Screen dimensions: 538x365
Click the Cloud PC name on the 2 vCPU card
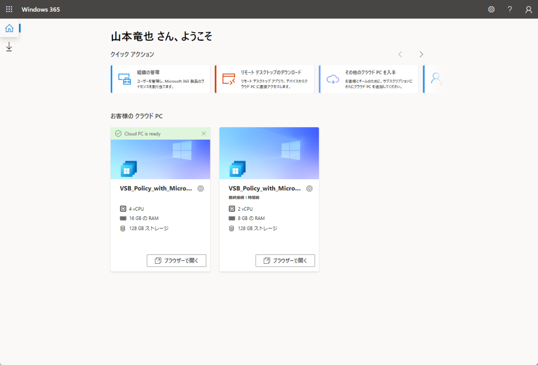click(x=265, y=189)
